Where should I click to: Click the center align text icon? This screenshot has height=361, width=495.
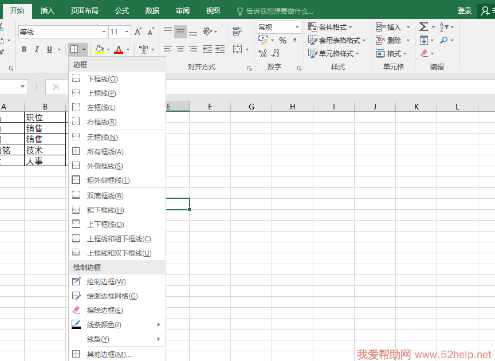[x=180, y=50]
